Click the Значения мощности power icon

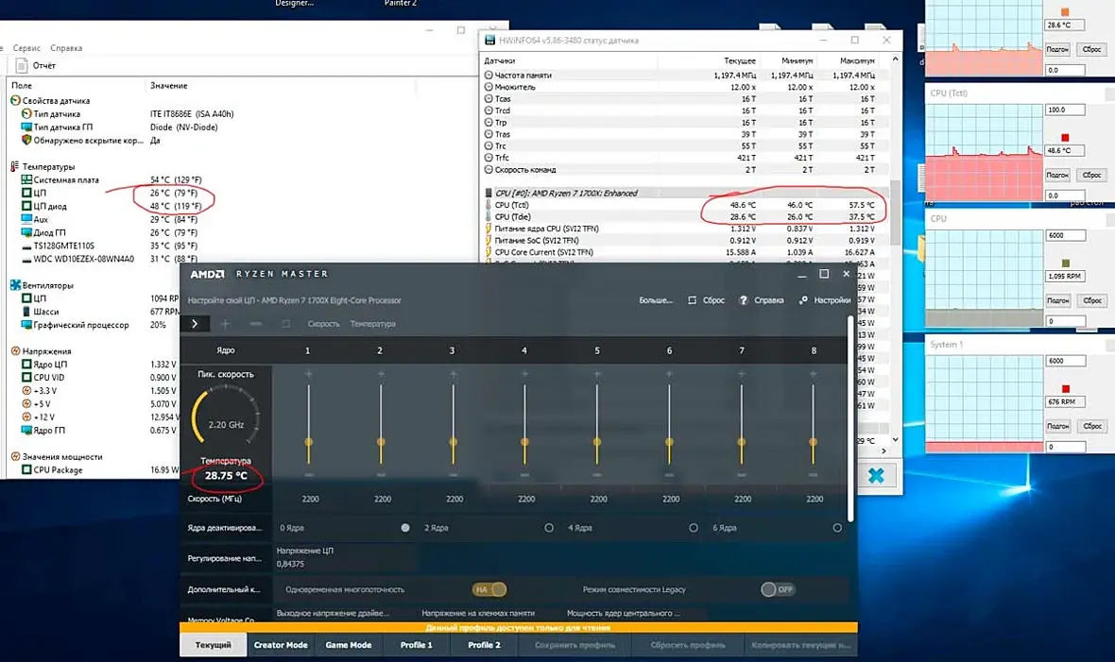click(15, 456)
